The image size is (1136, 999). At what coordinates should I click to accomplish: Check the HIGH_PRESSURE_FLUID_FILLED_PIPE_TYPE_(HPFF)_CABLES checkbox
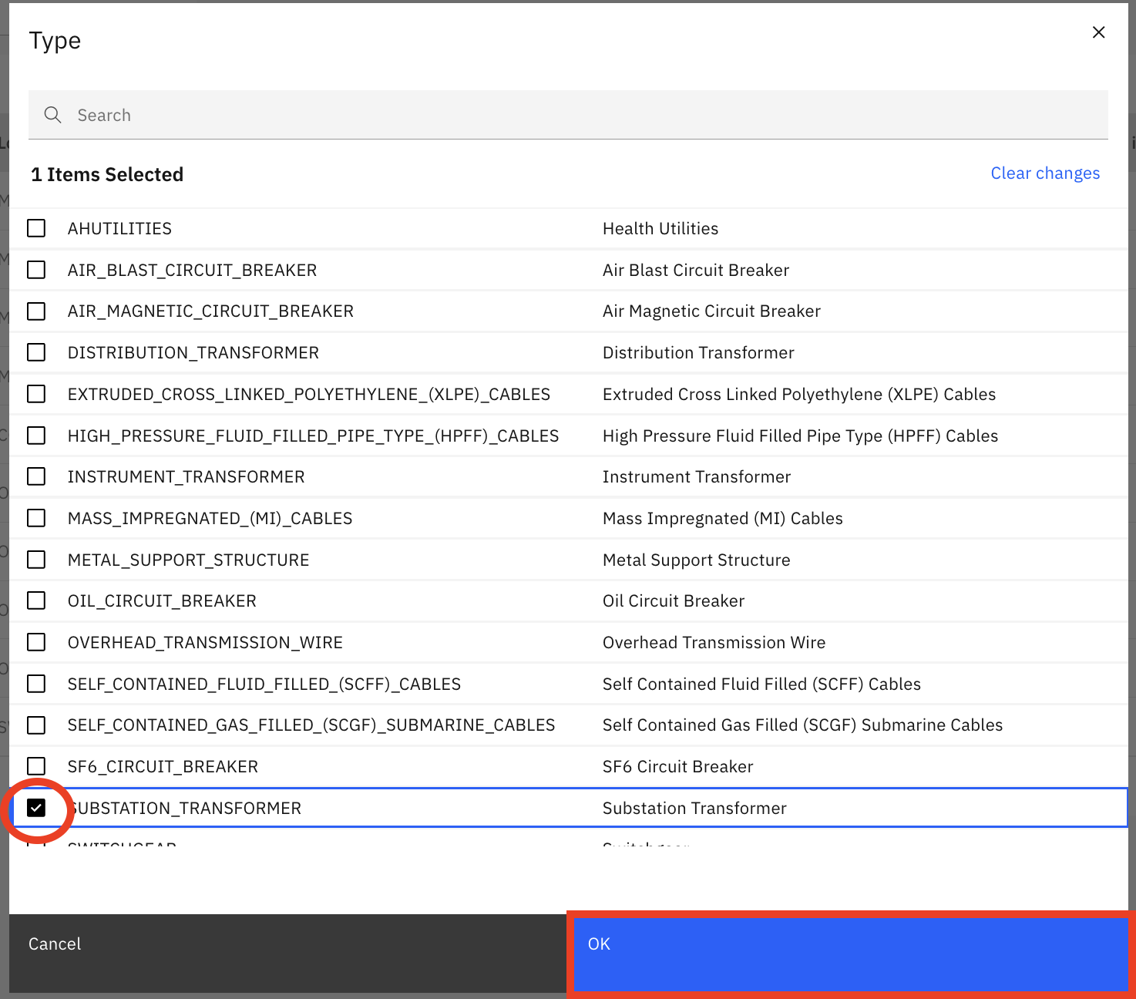coord(36,436)
